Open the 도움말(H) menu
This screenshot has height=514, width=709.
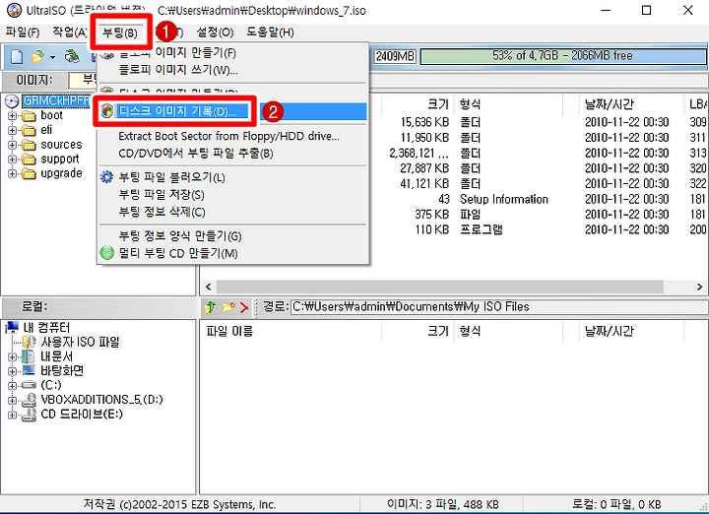(270, 32)
